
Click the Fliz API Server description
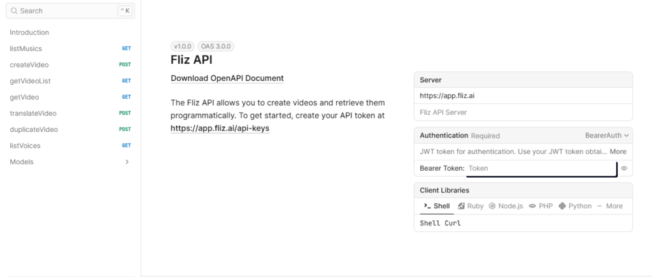443,112
